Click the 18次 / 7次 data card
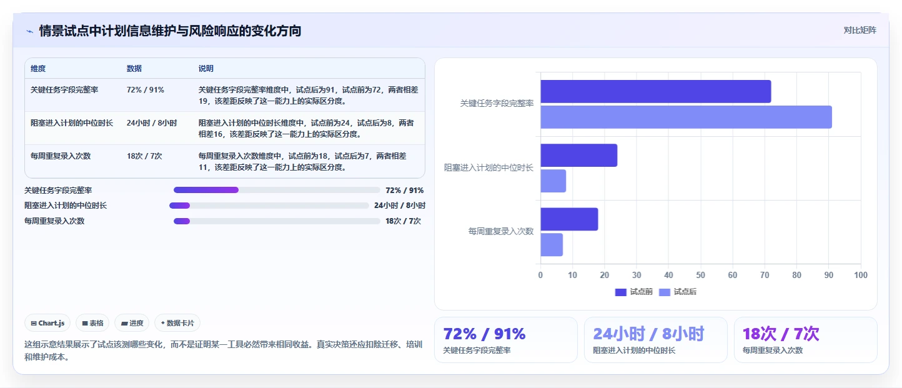The height and width of the screenshot is (388, 902). (806, 340)
